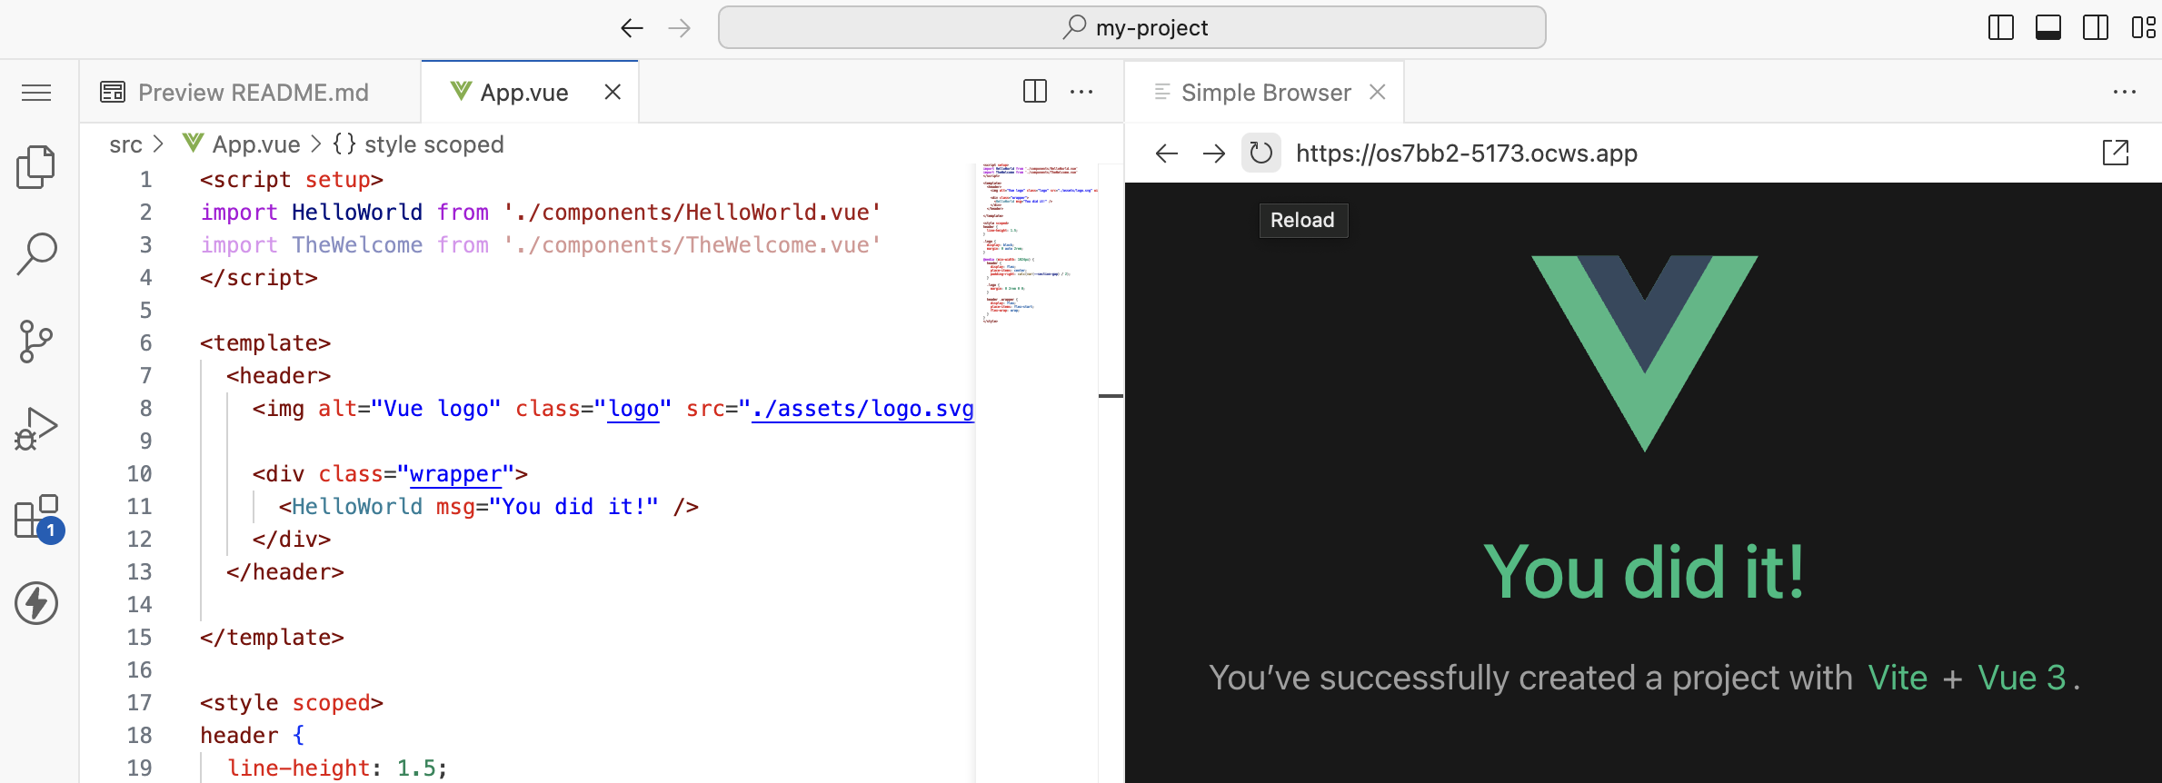Image resolution: width=2162 pixels, height=783 pixels.
Task: Reload the Simple Browser page
Action: [x=1260, y=154]
